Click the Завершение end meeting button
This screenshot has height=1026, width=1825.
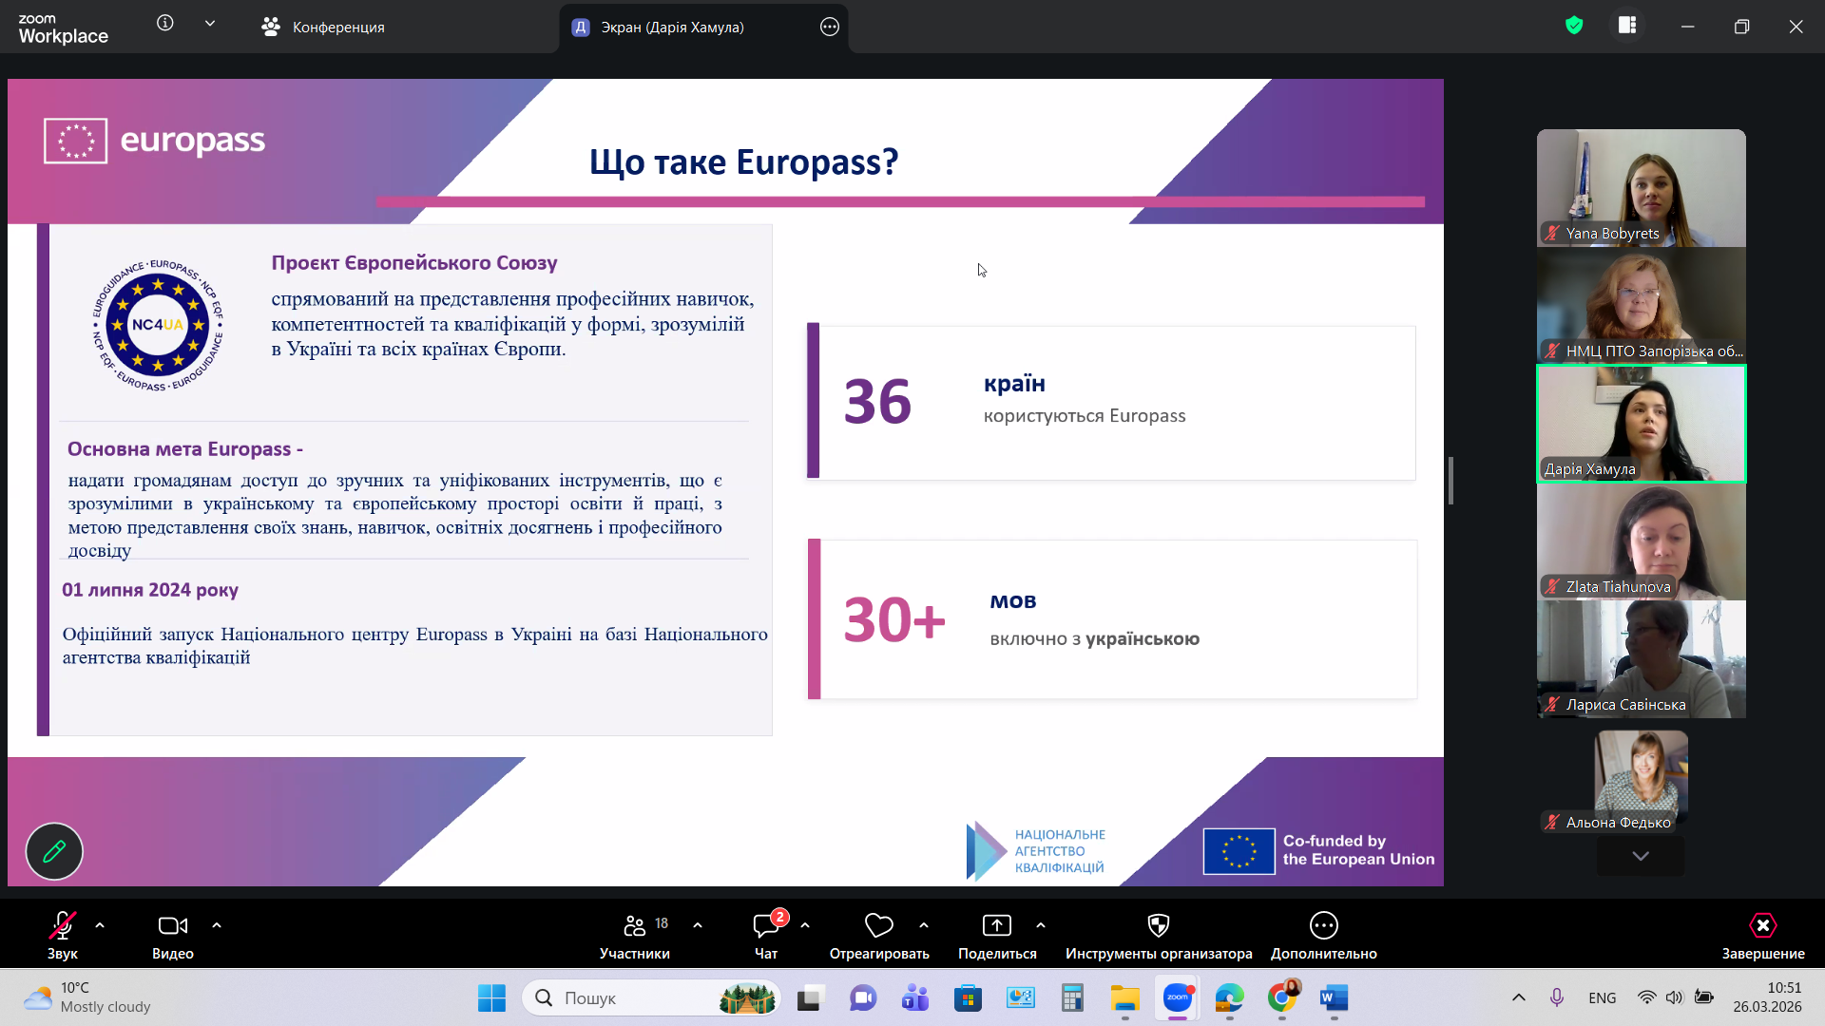[1763, 935]
